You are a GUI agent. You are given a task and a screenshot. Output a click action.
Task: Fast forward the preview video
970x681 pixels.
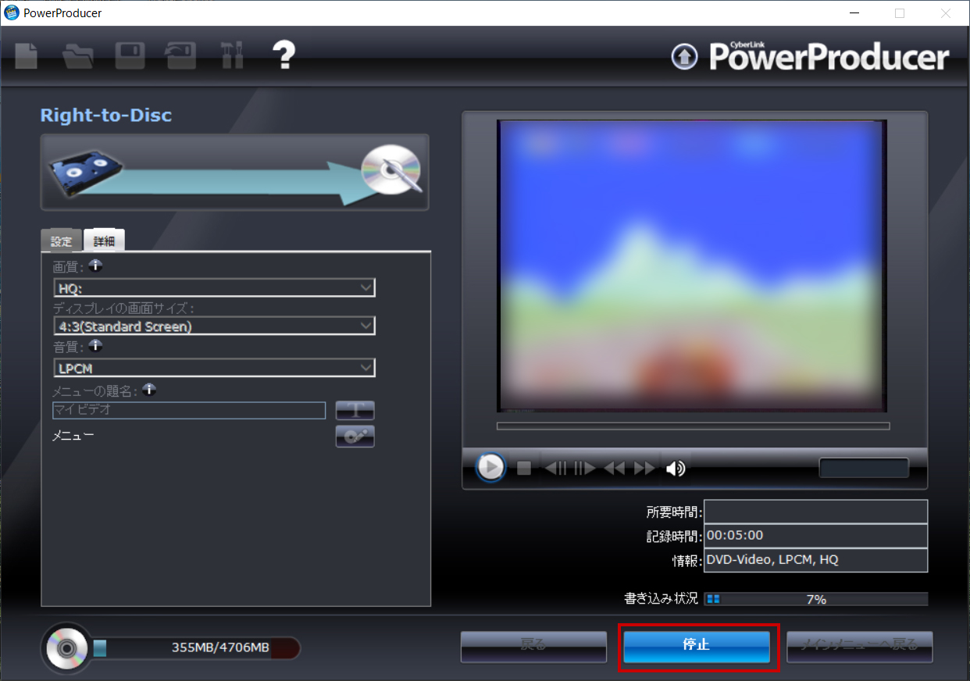pos(644,469)
